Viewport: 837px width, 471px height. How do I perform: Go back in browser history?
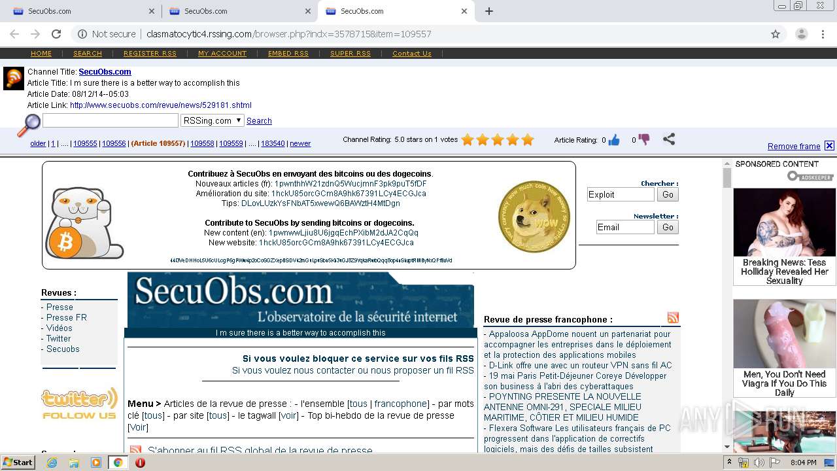point(14,34)
